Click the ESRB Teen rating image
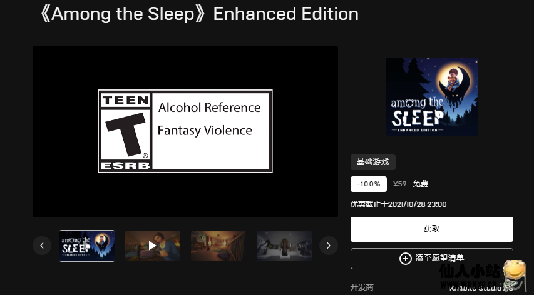Viewport: 534px width, 295px height. (x=185, y=131)
